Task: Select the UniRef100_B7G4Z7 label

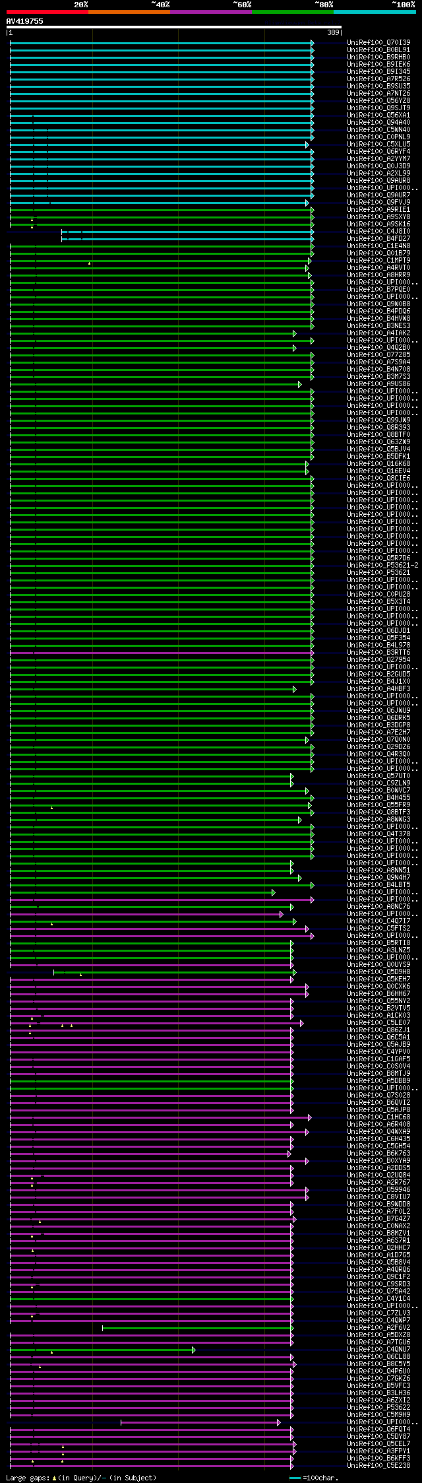Action: tap(378, 1218)
